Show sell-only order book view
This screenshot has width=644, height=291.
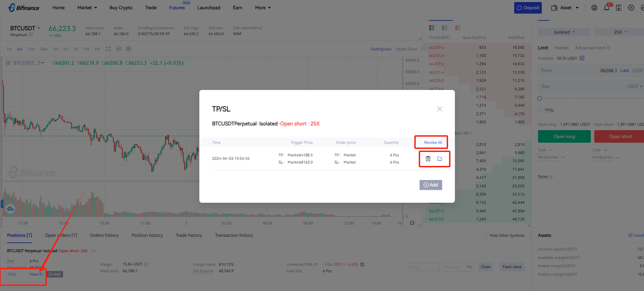[x=458, y=28]
